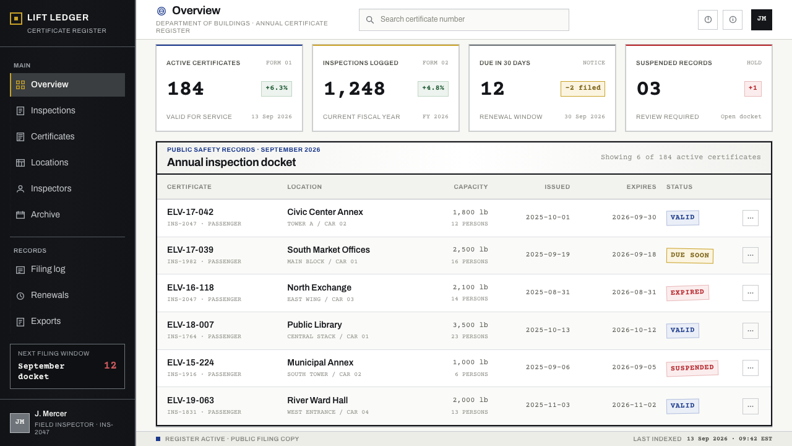Click the Status column header
792x446 pixels.
pos(679,187)
